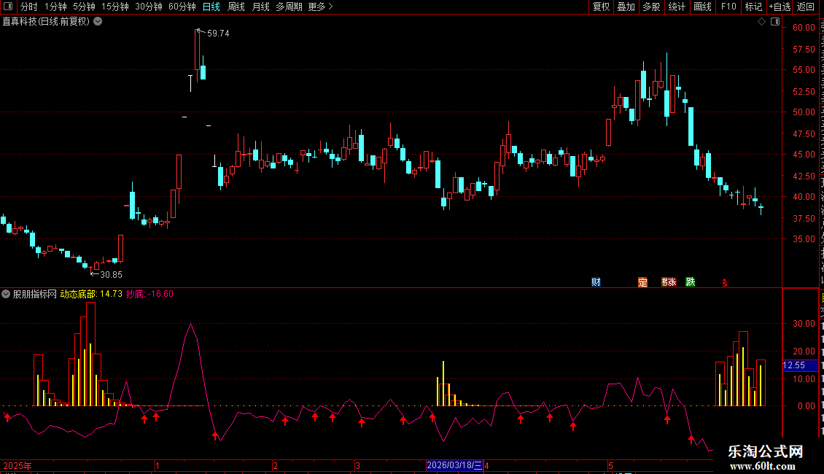Select the 30分钟 period tab

pos(149,7)
